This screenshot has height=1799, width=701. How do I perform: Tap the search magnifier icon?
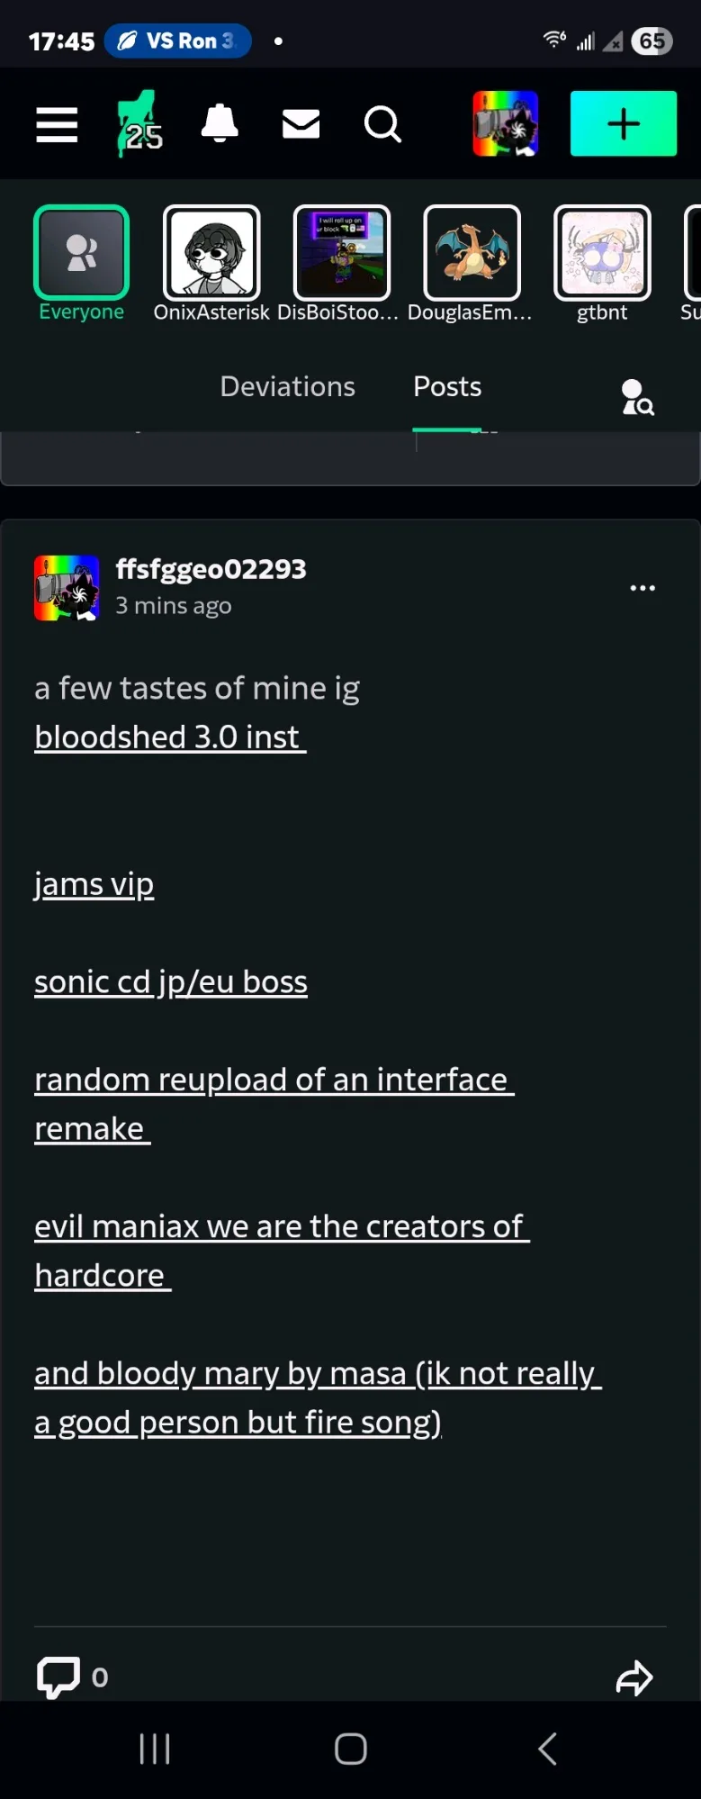pos(382,125)
